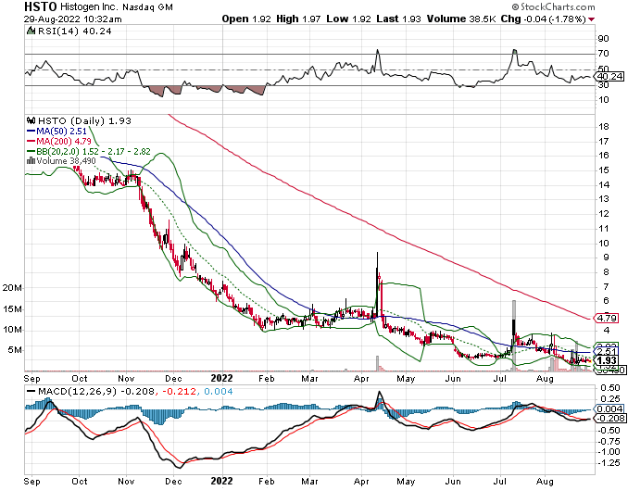
Task: Click the MA(200) 4.79 legend text
Action: pyautogui.click(x=64, y=141)
